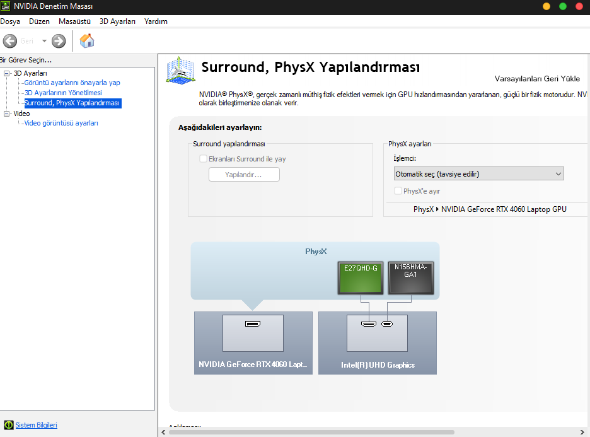The height and width of the screenshot is (437, 590).
Task: Click the HDMI port icon on Intel UHD Graphics
Action: point(369,323)
